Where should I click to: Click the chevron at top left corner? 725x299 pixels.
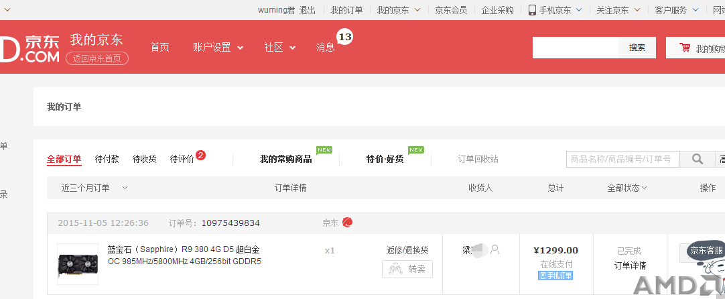7,9
